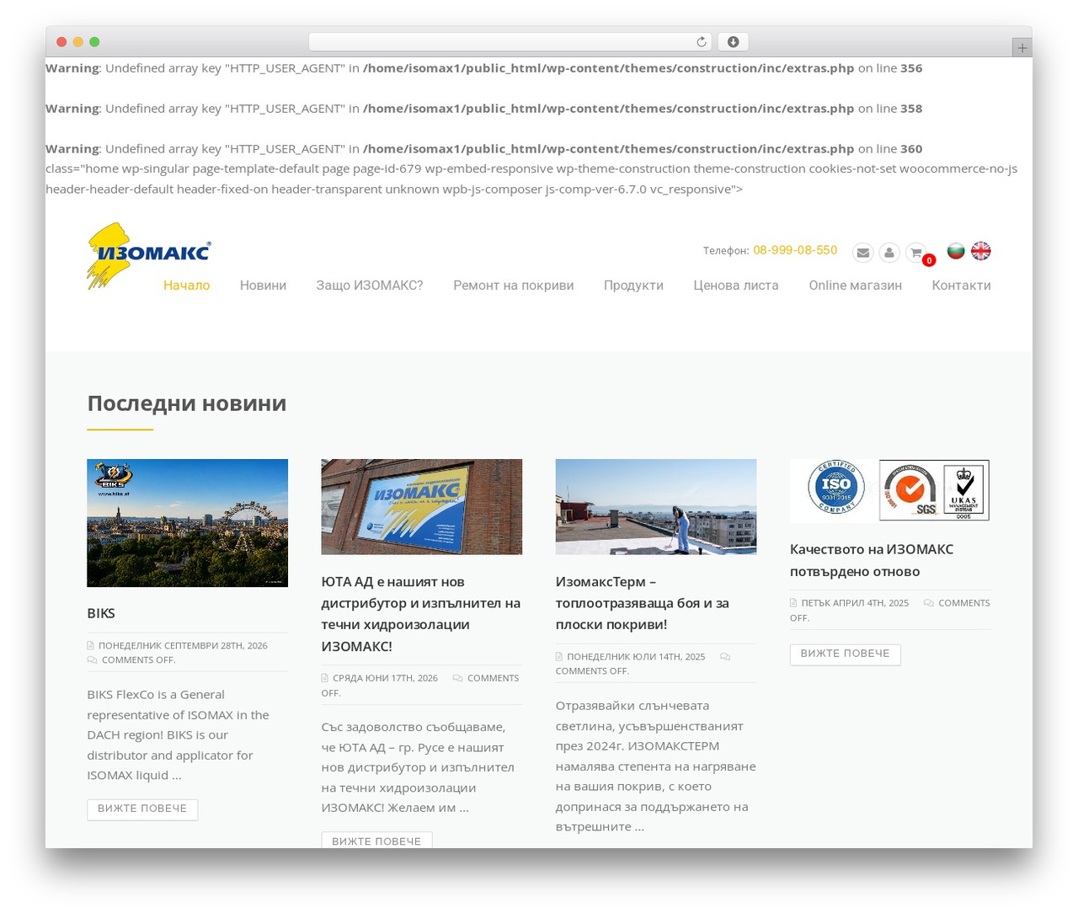
Task: Open Ремонт на покриви menu item
Action: click(514, 286)
